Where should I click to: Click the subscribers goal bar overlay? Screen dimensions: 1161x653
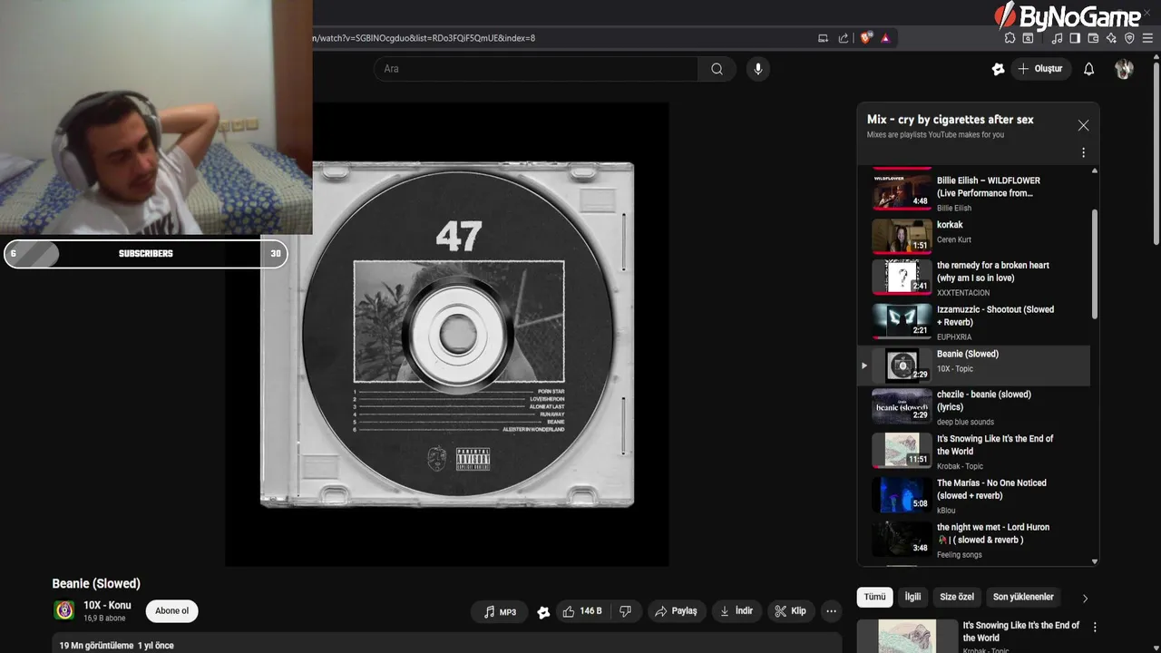(145, 254)
